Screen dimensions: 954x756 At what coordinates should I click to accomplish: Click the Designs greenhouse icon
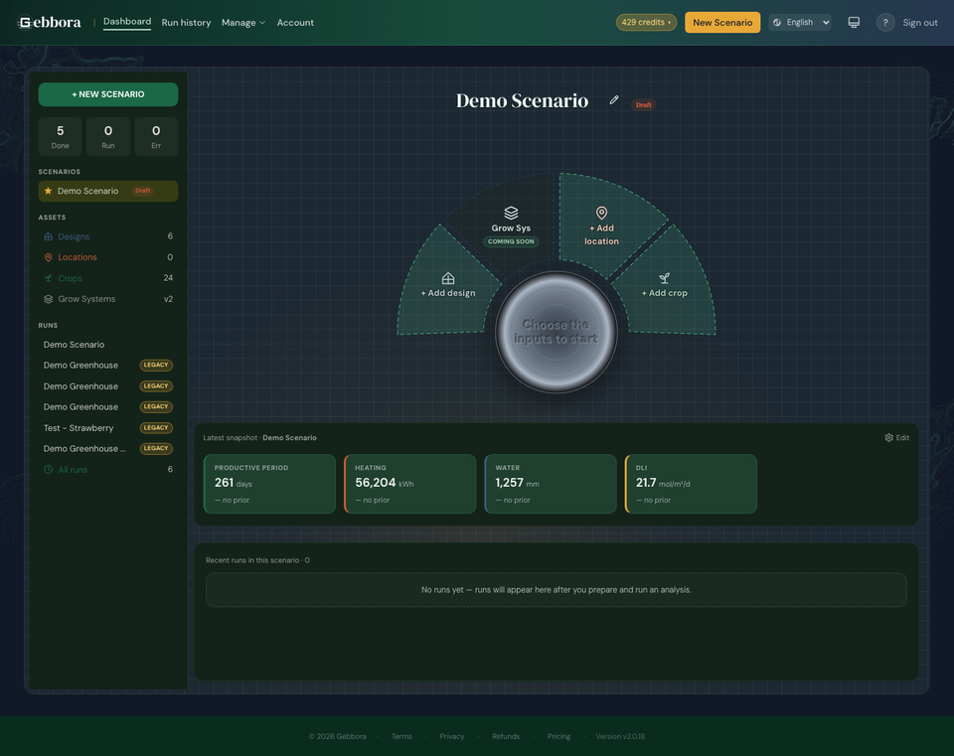pos(48,236)
